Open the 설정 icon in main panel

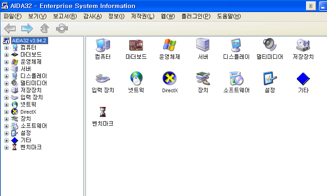point(270,78)
